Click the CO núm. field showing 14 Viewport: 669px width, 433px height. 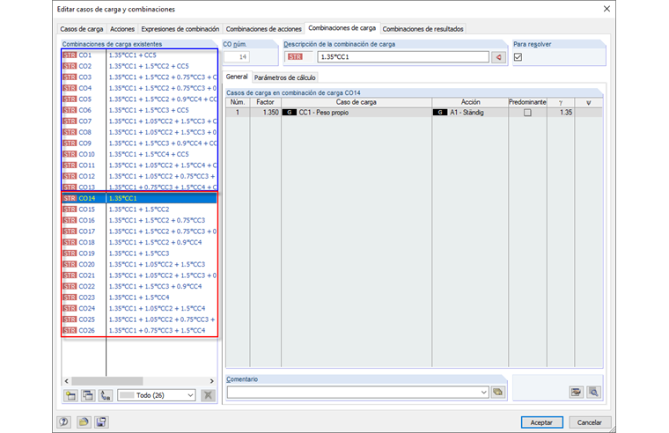tap(237, 57)
